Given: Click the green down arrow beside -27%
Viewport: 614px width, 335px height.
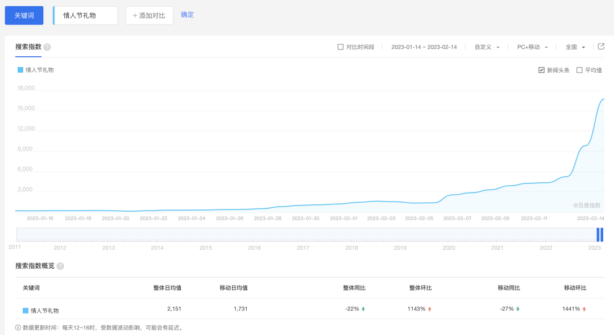Looking at the screenshot, I should point(518,309).
